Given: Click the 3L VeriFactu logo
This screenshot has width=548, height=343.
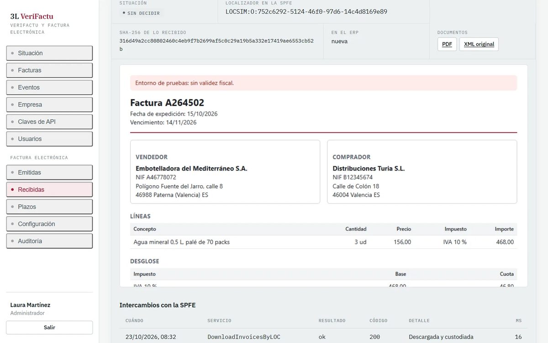Looking at the screenshot, I should point(32,16).
